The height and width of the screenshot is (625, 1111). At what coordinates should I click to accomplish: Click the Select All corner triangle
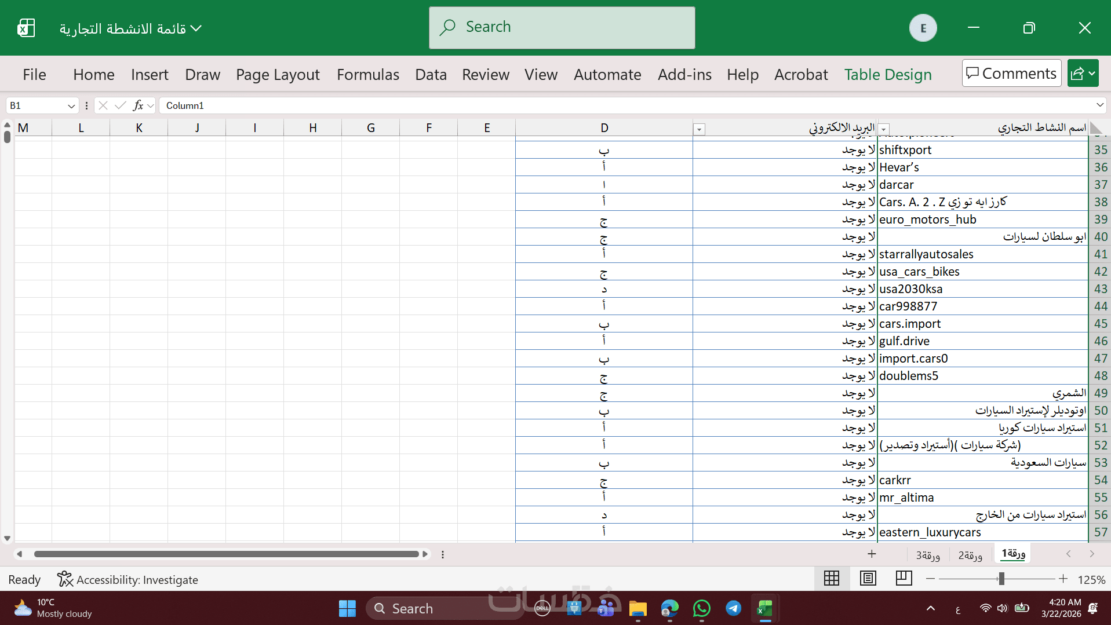point(1095,128)
